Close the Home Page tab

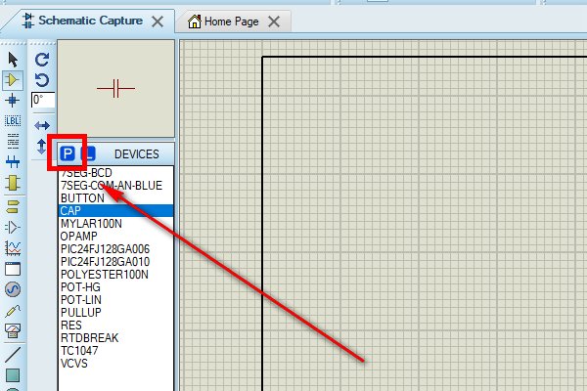tap(274, 22)
